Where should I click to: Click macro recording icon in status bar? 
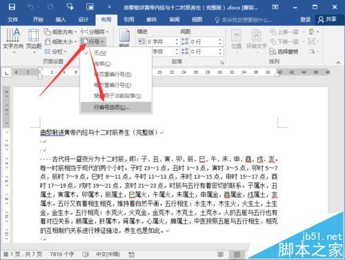click(131, 254)
